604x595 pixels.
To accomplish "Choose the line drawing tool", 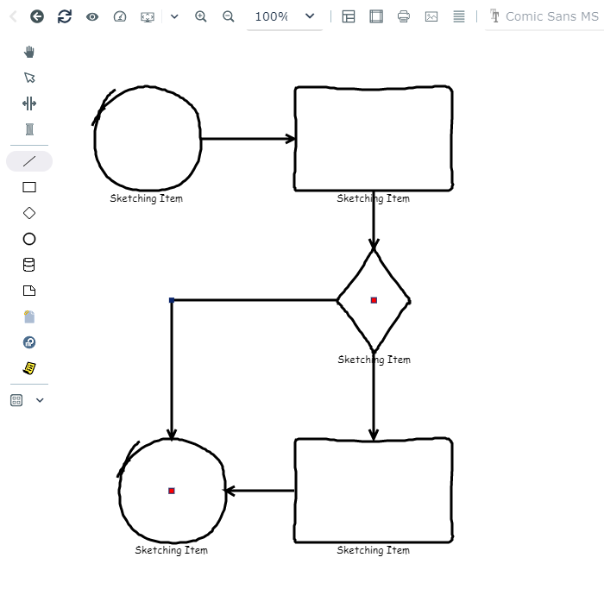I will (29, 161).
